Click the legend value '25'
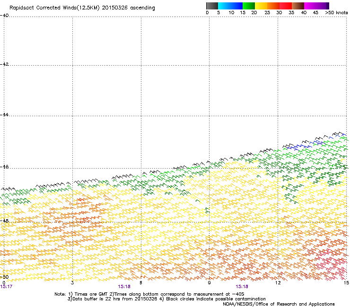Viewport: 350px width, 307px height. [x=267, y=12]
